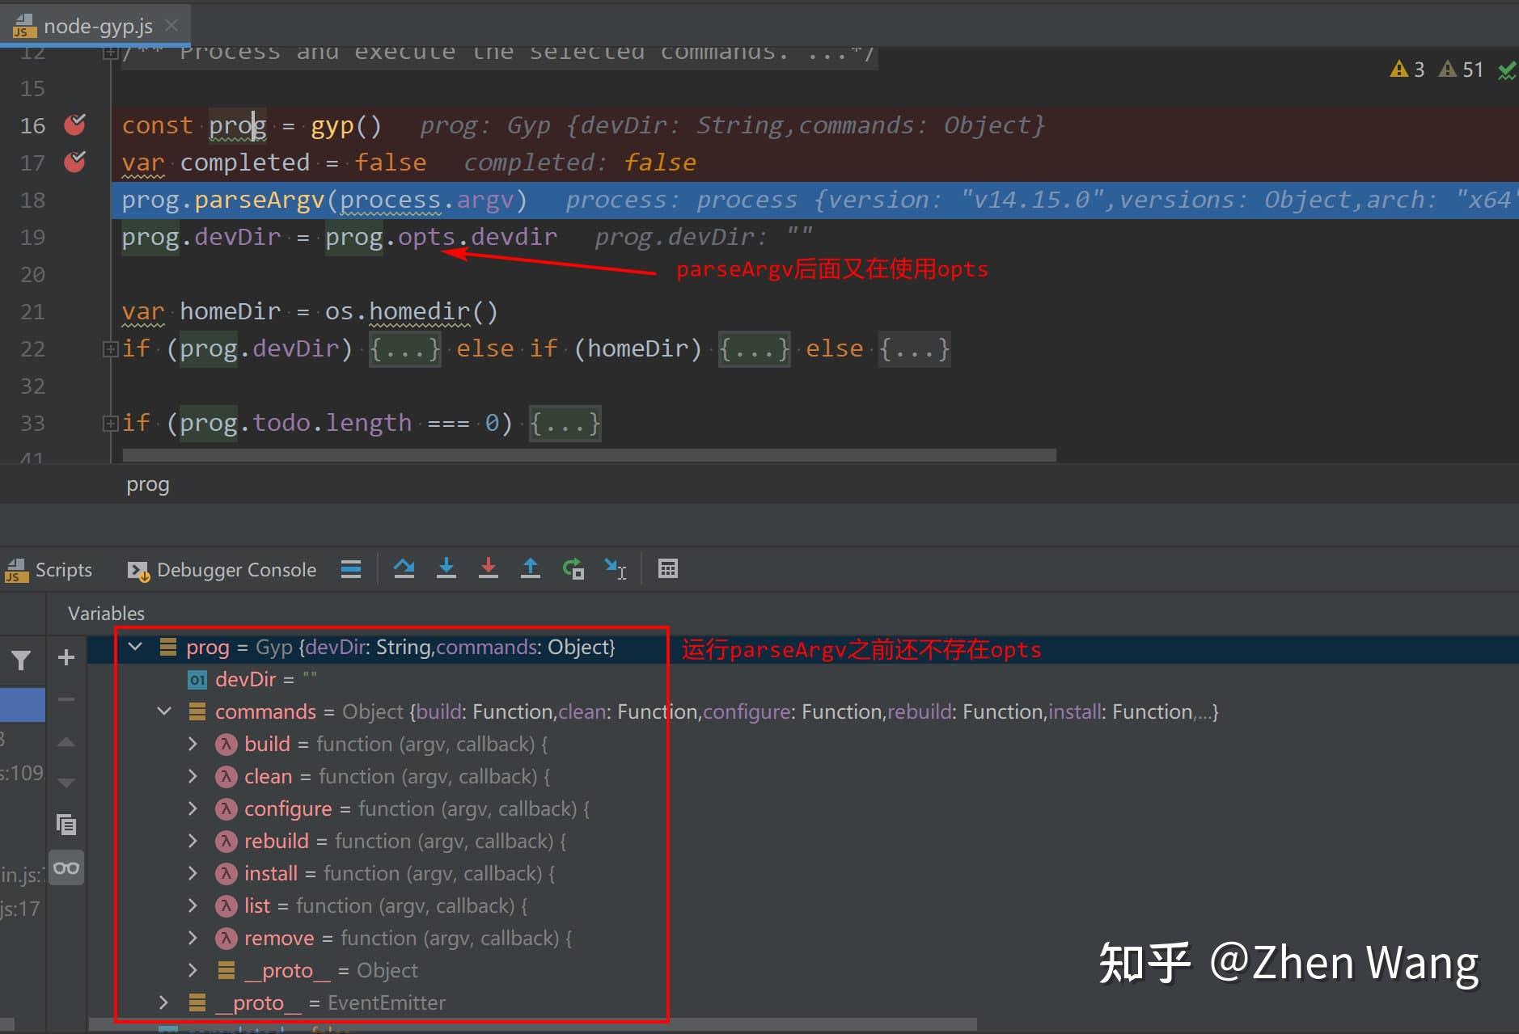Click the Step Out debugger icon

pyautogui.click(x=531, y=568)
